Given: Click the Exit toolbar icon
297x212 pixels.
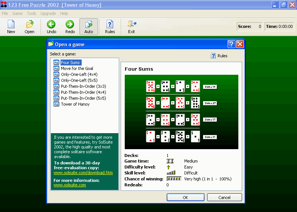Looking at the screenshot, I should [x=132, y=24].
